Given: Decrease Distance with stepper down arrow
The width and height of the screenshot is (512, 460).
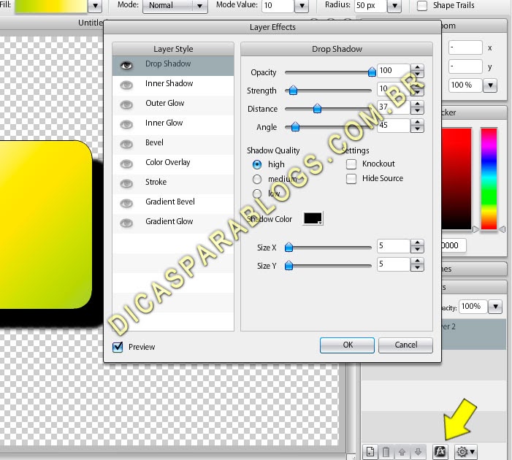Looking at the screenshot, I should pos(417,111).
